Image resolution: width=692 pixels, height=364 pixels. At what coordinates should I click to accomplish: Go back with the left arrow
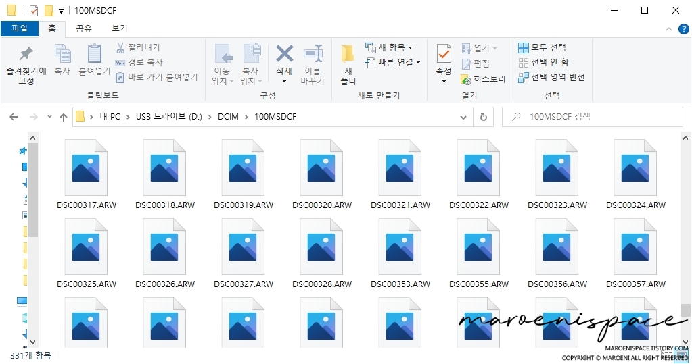[x=14, y=117]
